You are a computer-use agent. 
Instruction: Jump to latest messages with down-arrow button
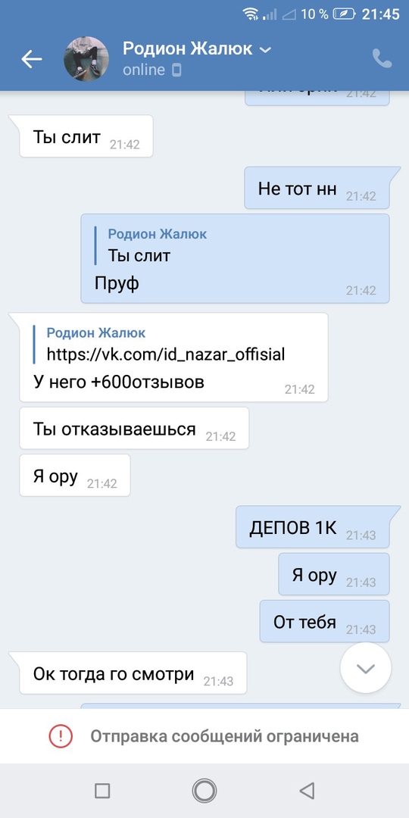(x=365, y=668)
